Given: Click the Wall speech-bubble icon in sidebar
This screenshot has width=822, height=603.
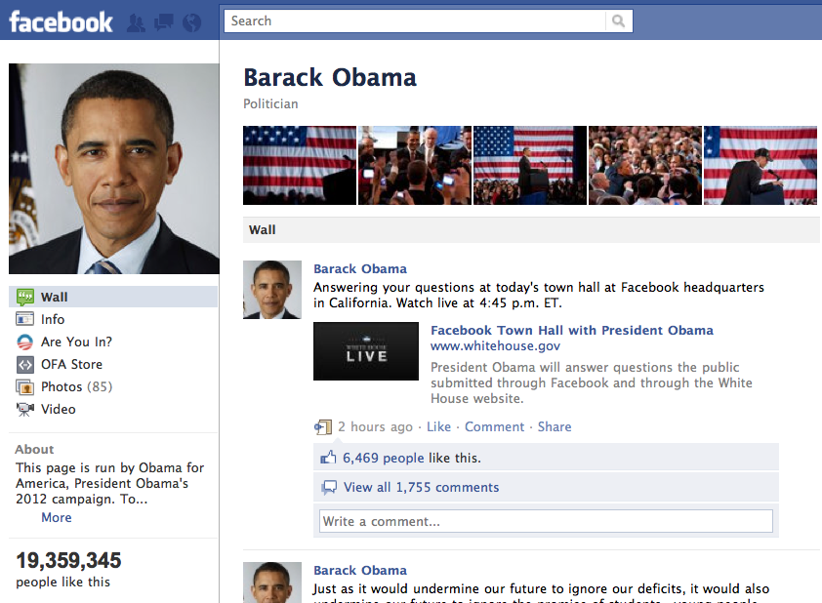Looking at the screenshot, I should click(25, 297).
